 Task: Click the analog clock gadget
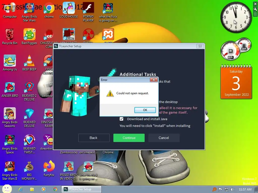(236, 17)
